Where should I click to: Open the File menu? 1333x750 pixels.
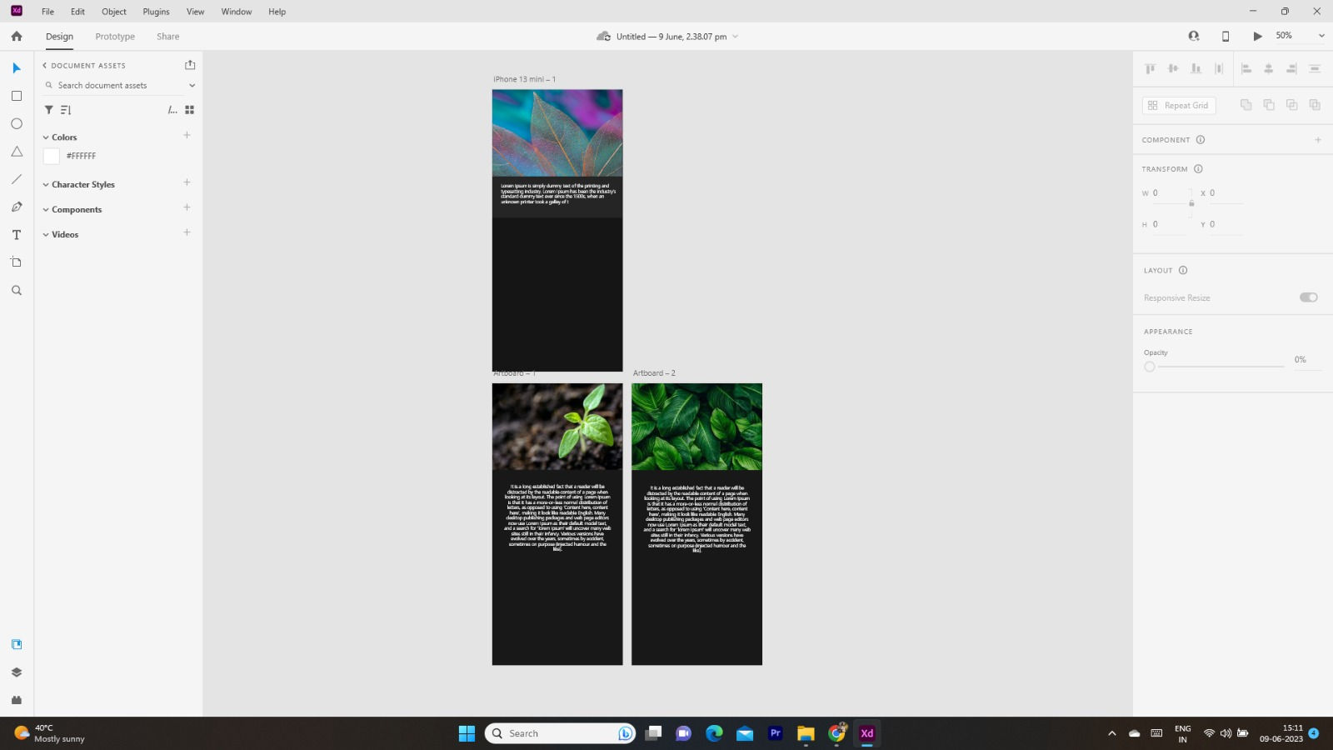point(48,12)
